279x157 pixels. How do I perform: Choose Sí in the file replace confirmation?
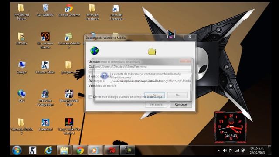155,95
